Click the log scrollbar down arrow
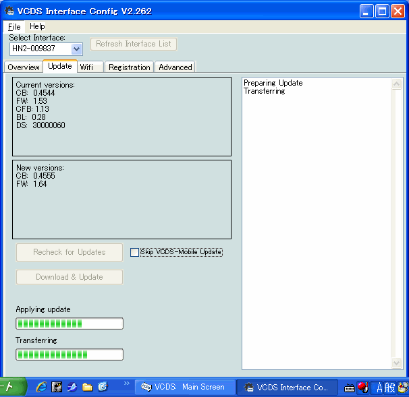Image resolution: width=409 pixels, height=397 pixels. tap(396, 363)
